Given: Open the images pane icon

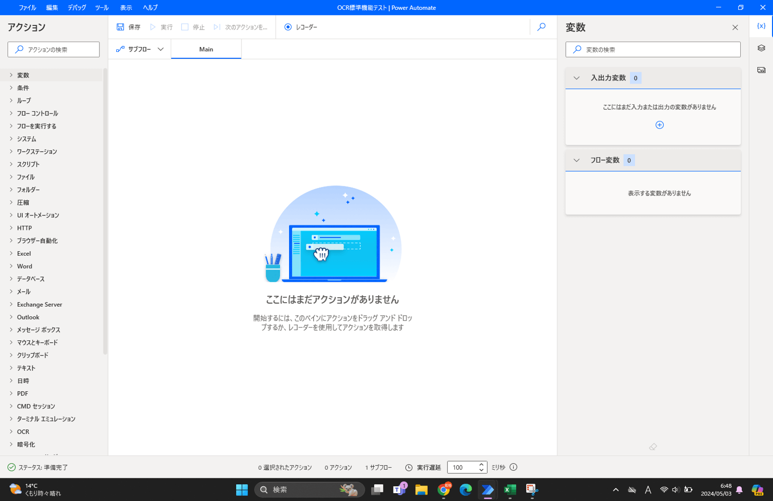Looking at the screenshot, I should click(x=761, y=69).
